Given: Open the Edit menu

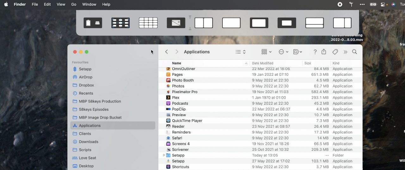Looking at the screenshot, I should (47, 4).
